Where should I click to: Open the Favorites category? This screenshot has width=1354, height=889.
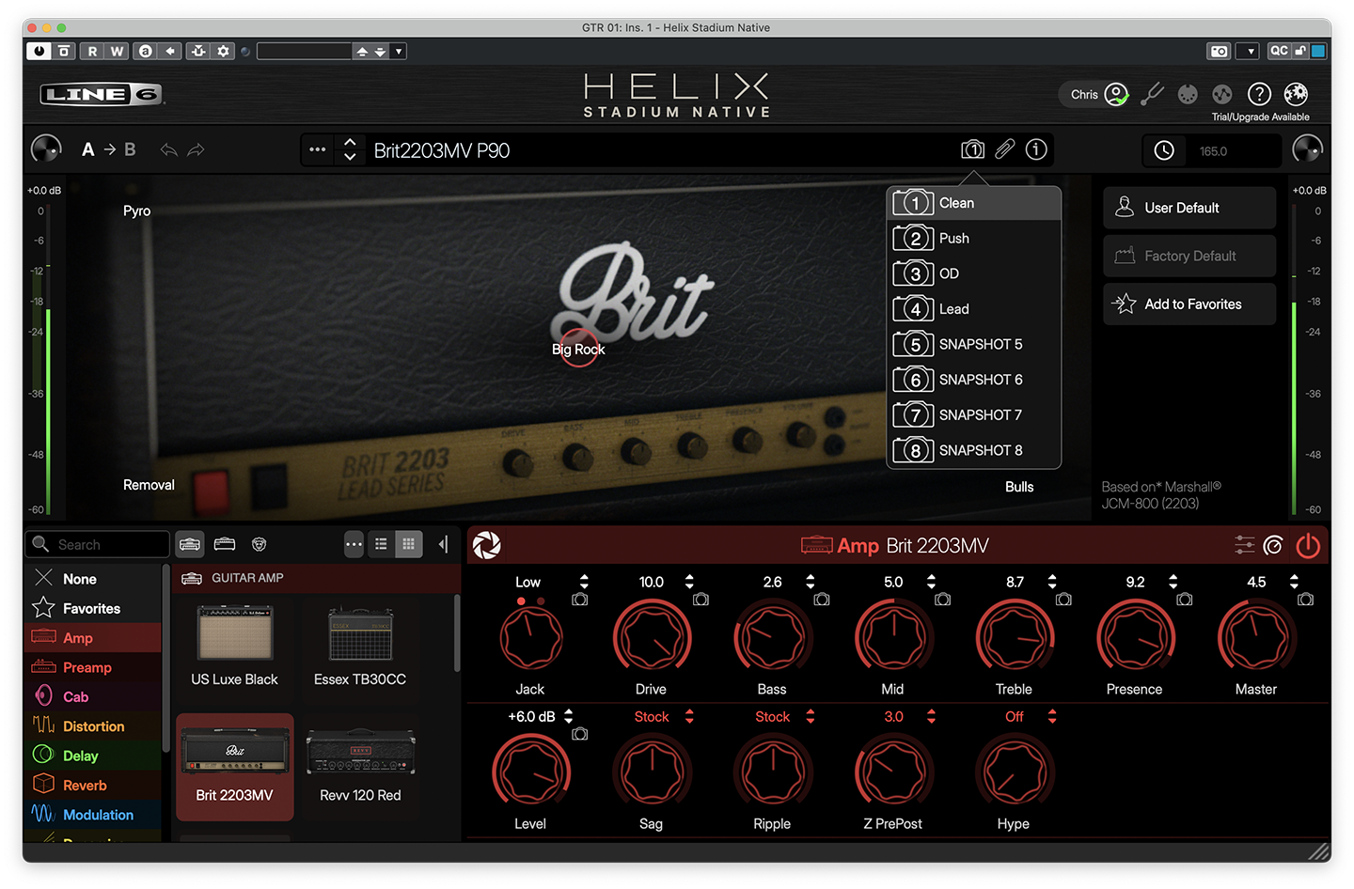pos(92,609)
